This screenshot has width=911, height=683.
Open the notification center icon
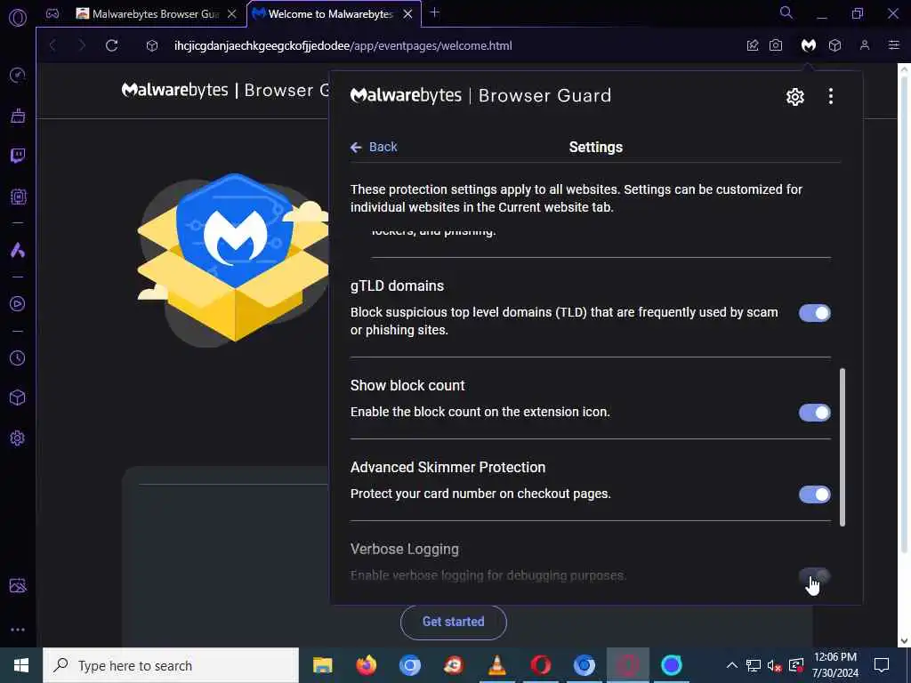click(882, 665)
